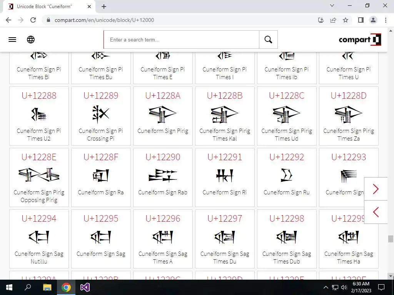Open the hamburger navigation menu
Viewport: 394px width, 295px height.
pos(12,40)
